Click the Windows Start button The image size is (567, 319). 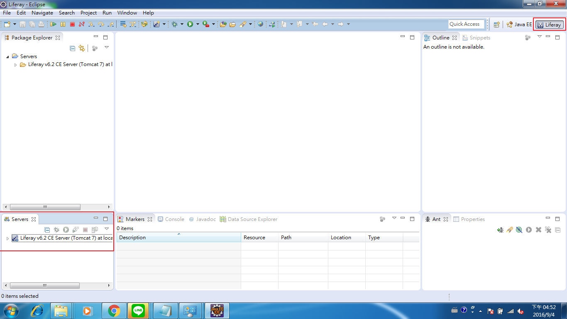[12, 311]
